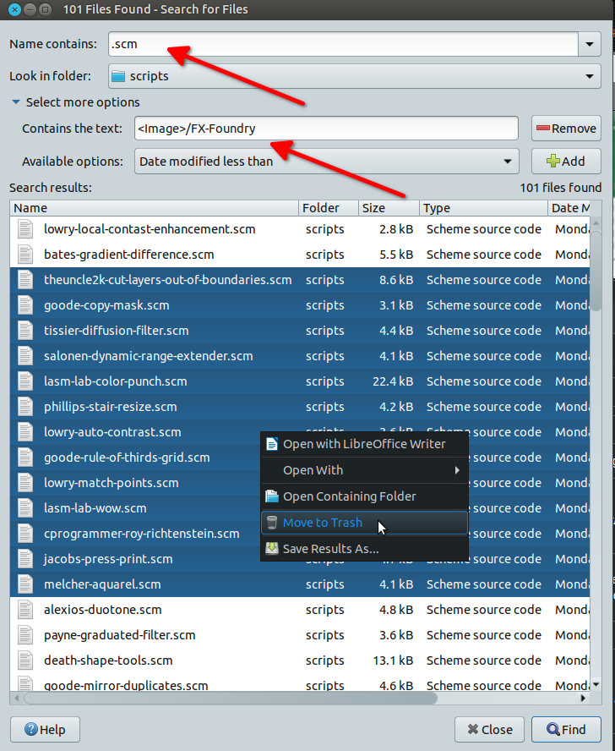
Task: Select goode-mirror-duplicates.scm file name
Action: pyautogui.click(x=126, y=685)
